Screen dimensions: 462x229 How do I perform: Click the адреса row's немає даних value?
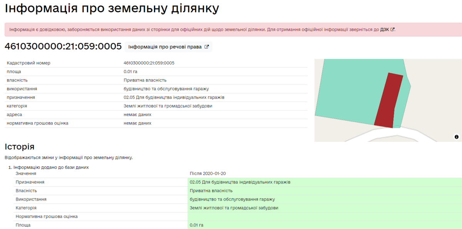point(137,115)
